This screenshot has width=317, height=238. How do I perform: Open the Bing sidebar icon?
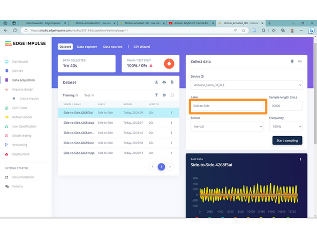311,31
